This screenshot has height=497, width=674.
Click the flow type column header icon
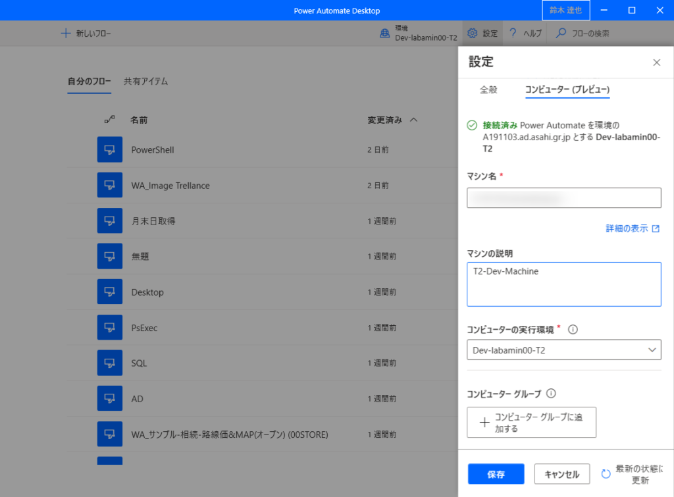(x=110, y=120)
